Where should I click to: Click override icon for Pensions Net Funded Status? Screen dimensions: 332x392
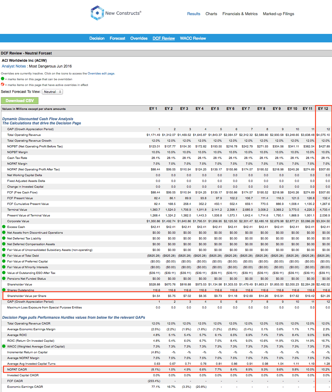[4, 278]
